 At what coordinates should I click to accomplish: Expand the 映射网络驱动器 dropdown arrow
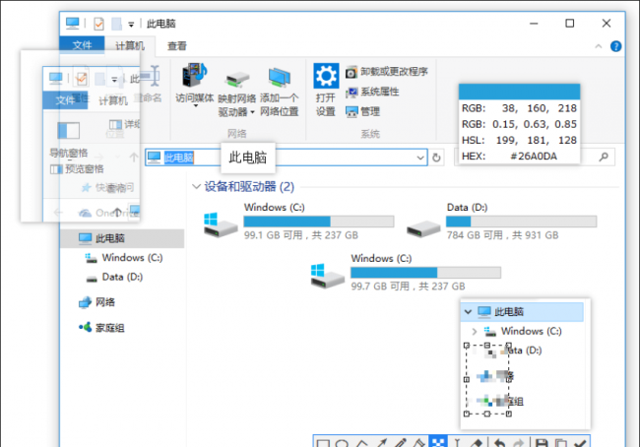[x=253, y=112]
